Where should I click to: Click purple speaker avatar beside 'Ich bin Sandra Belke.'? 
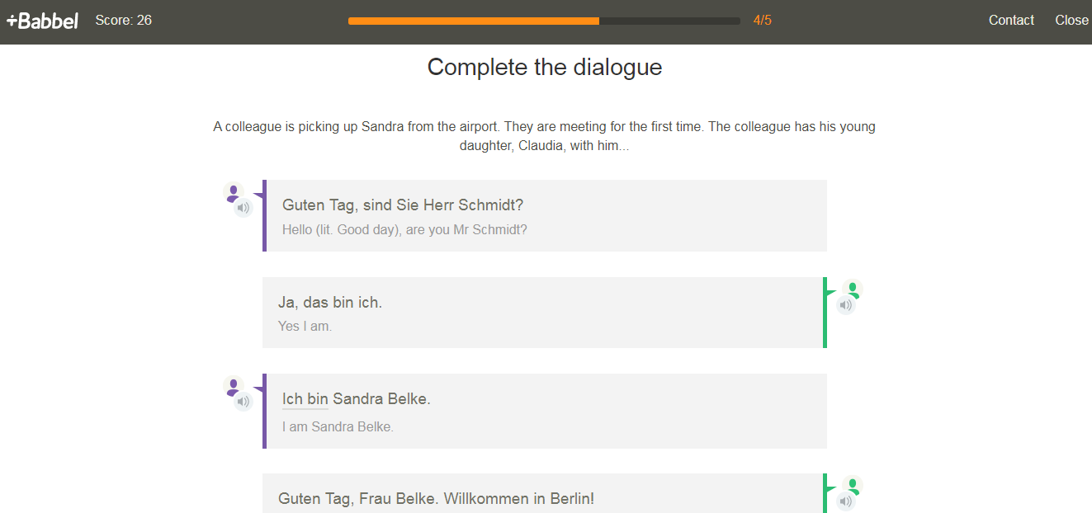click(233, 386)
